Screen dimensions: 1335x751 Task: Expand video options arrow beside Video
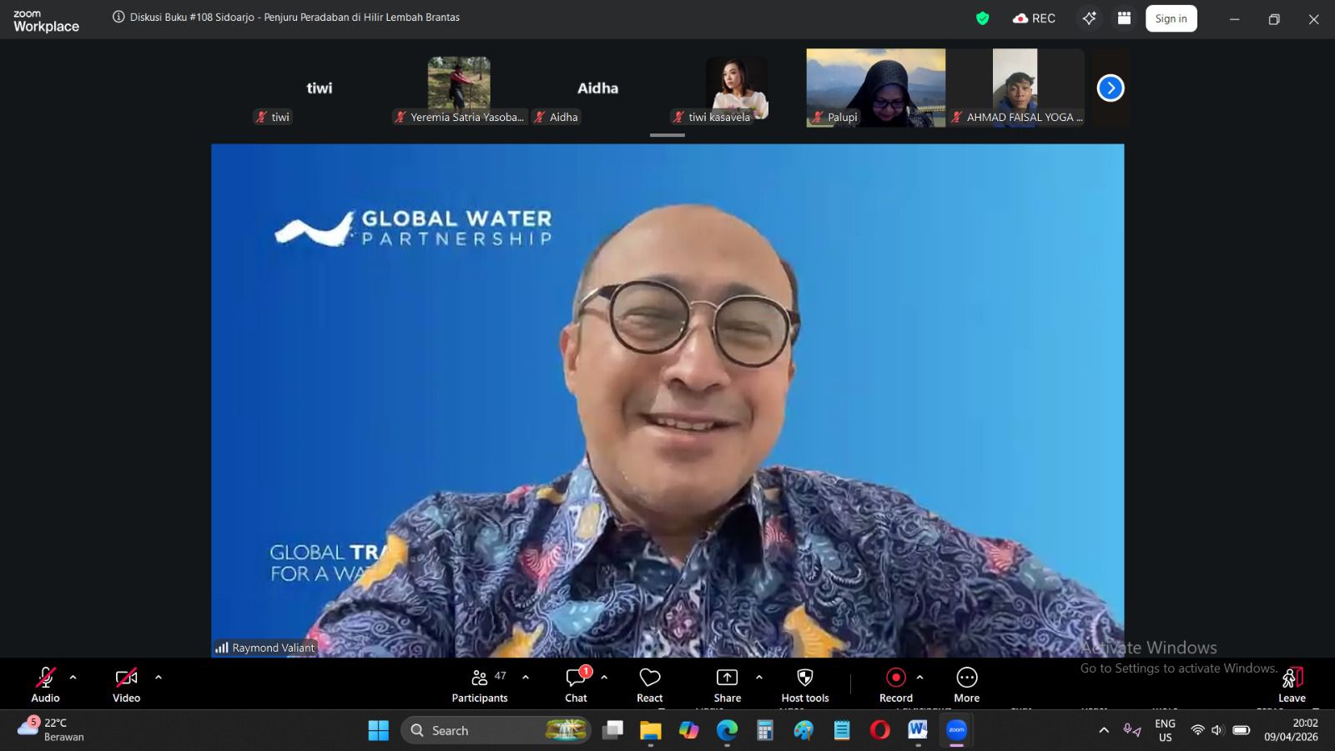tap(159, 678)
